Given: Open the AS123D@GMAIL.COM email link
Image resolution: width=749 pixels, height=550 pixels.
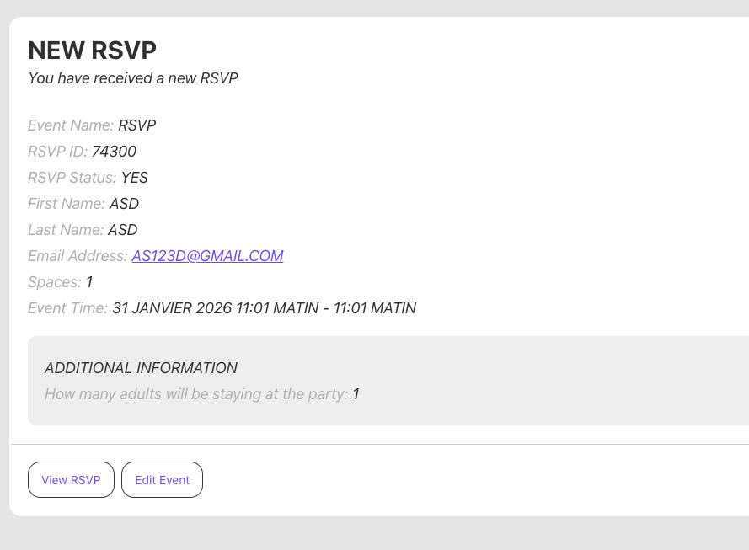Looking at the screenshot, I should pyautogui.click(x=207, y=256).
